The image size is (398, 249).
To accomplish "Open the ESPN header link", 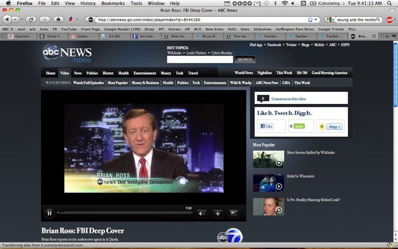I will (x=345, y=45).
